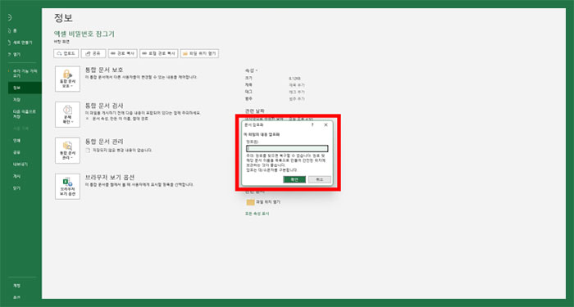Select 닫기 (Close) in the sidebar

pos(17,187)
